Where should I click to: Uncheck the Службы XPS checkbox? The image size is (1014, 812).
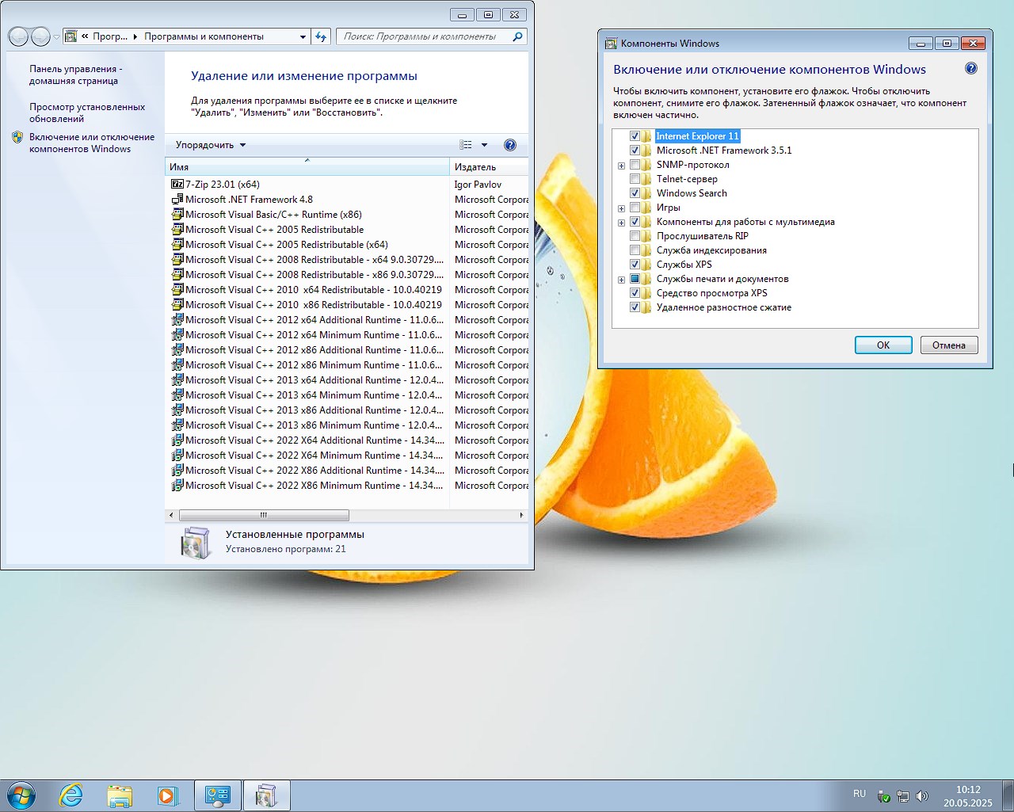(x=635, y=265)
